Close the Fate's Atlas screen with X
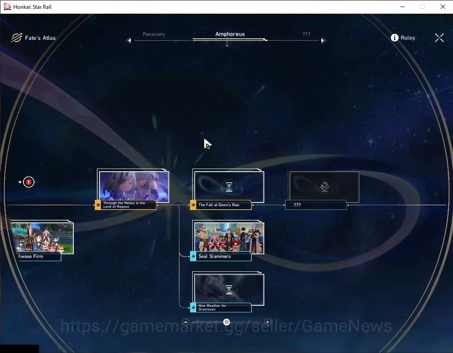453x353 pixels. point(439,38)
